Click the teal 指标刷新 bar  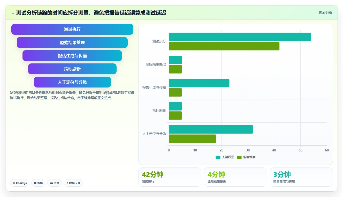coord(176,106)
